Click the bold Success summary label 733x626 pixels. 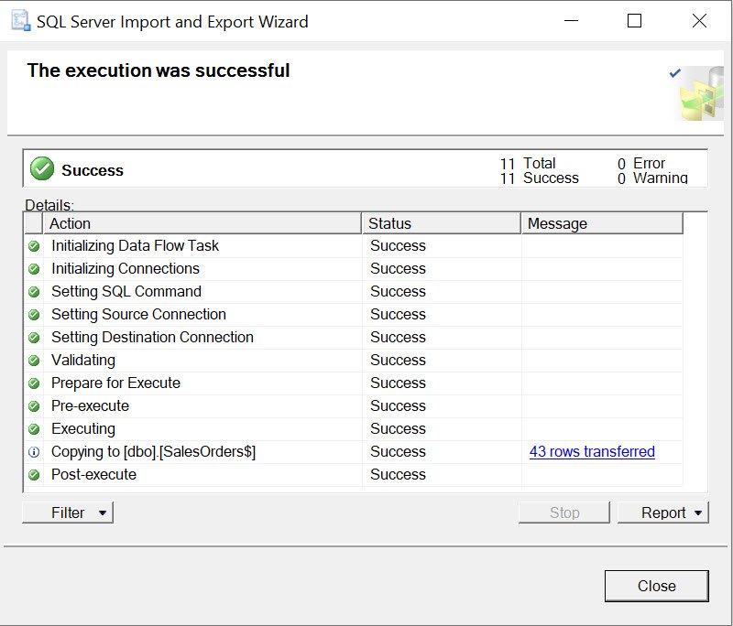tap(93, 170)
